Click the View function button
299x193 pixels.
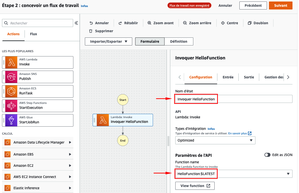click(x=195, y=186)
